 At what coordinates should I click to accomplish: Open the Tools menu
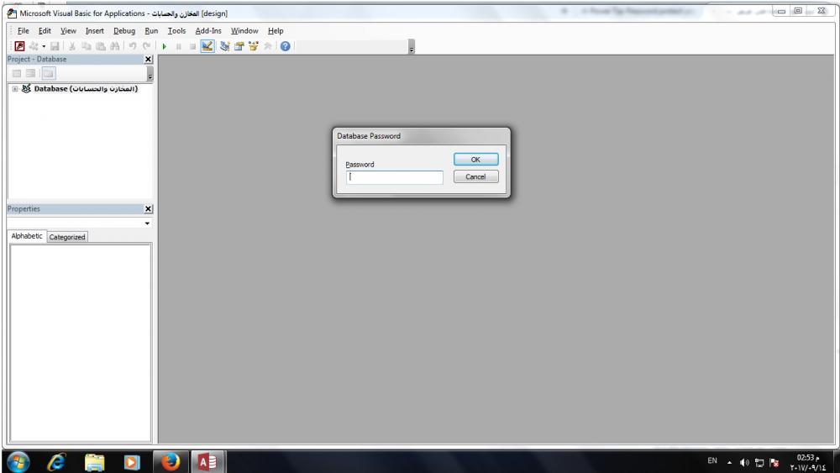pyautogui.click(x=176, y=31)
